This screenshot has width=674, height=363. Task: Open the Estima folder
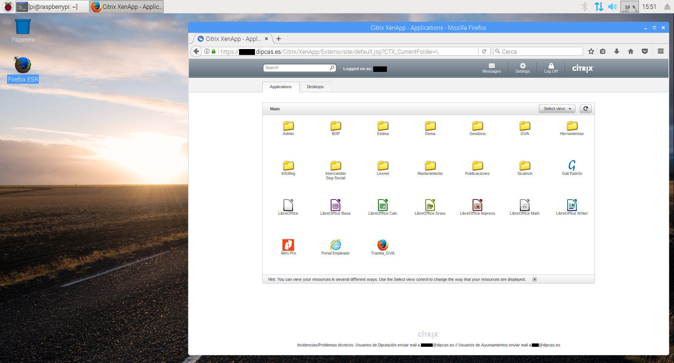[383, 128]
